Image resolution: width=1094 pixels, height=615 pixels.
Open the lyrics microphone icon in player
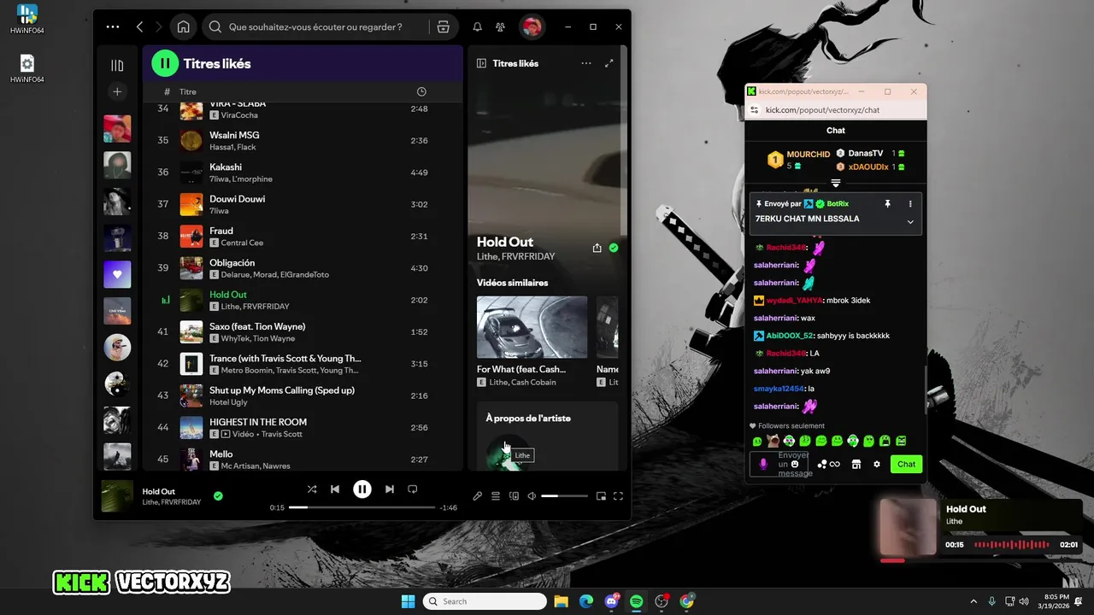click(478, 495)
